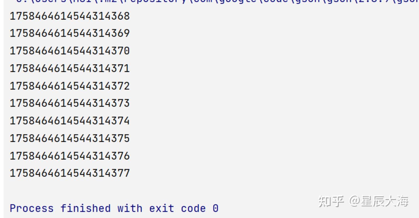Click the output line ending in 314376
The height and width of the screenshot is (218, 419).
pyautogui.click(x=70, y=156)
